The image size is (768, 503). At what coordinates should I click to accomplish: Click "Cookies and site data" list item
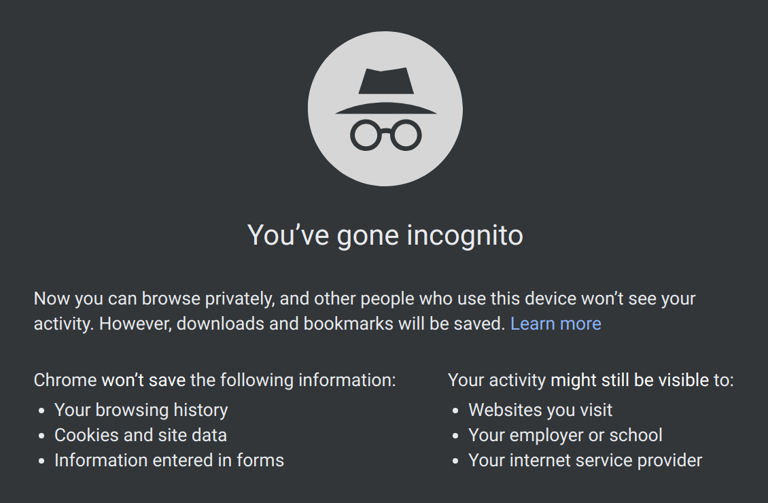coord(141,435)
